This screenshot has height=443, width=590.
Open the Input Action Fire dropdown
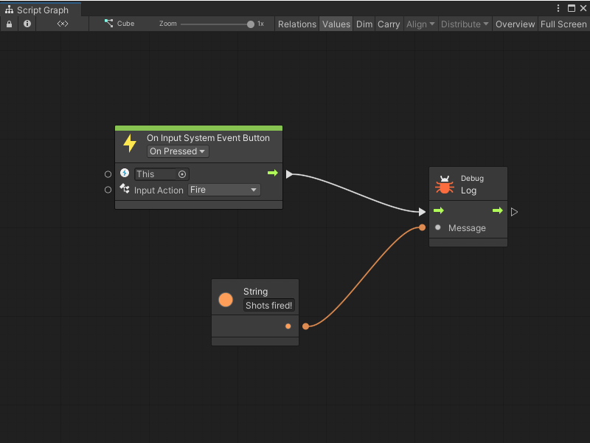pyautogui.click(x=223, y=190)
